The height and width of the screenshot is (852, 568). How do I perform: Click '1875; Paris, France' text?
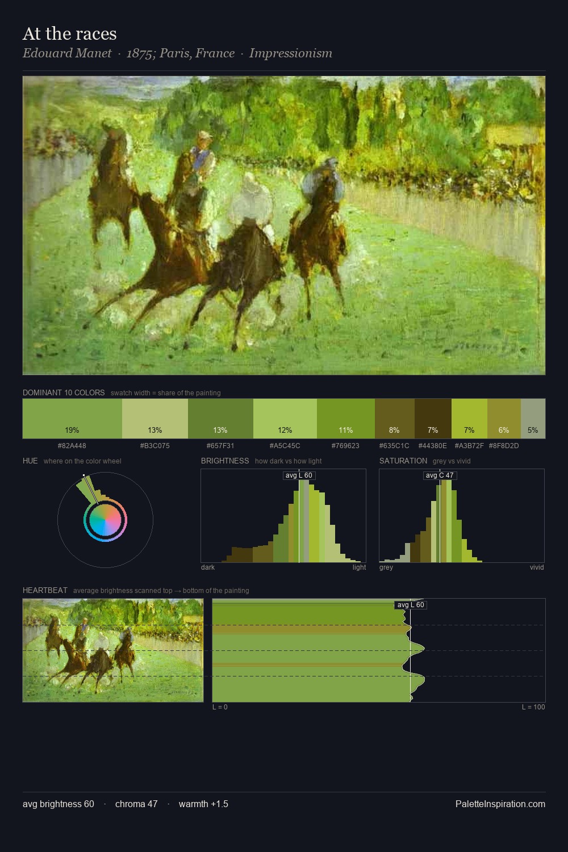pyautogui.click(x=180, y=53)
